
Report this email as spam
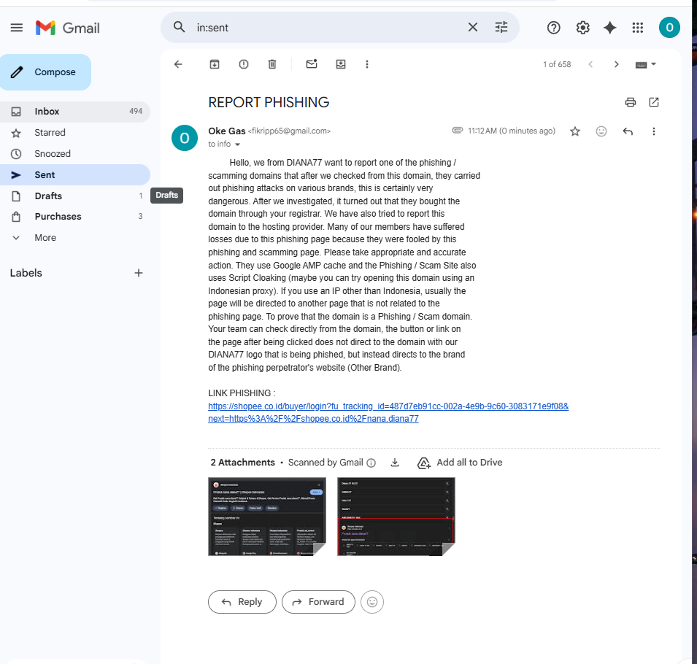click(x=244, y=64)
